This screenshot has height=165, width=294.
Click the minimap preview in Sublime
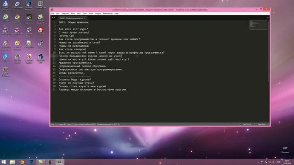pyautogui.click(x=258, y=25)
